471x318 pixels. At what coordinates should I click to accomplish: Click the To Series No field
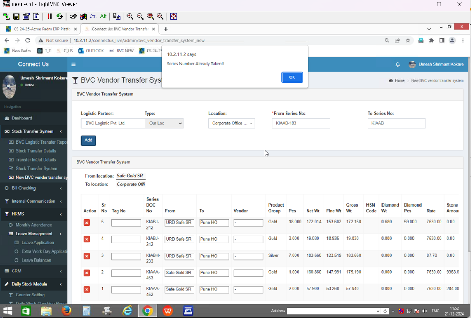pos(396,123)
